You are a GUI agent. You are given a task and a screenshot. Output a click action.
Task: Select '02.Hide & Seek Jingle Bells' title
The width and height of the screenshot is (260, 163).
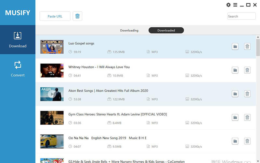click(x=126, y=161)
